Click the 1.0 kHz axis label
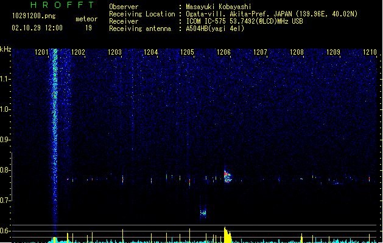The image size is (383, 243). (5, 109)
